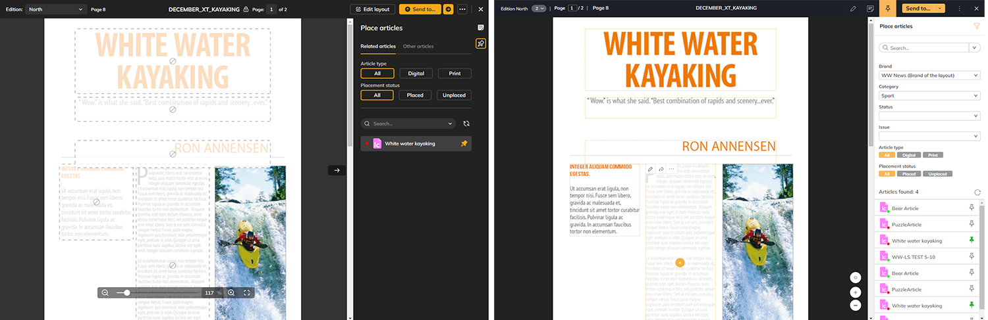Viewport: 988px width, 320px height.
Task: Open the empty Status dropdown
Action: (929, 116)
